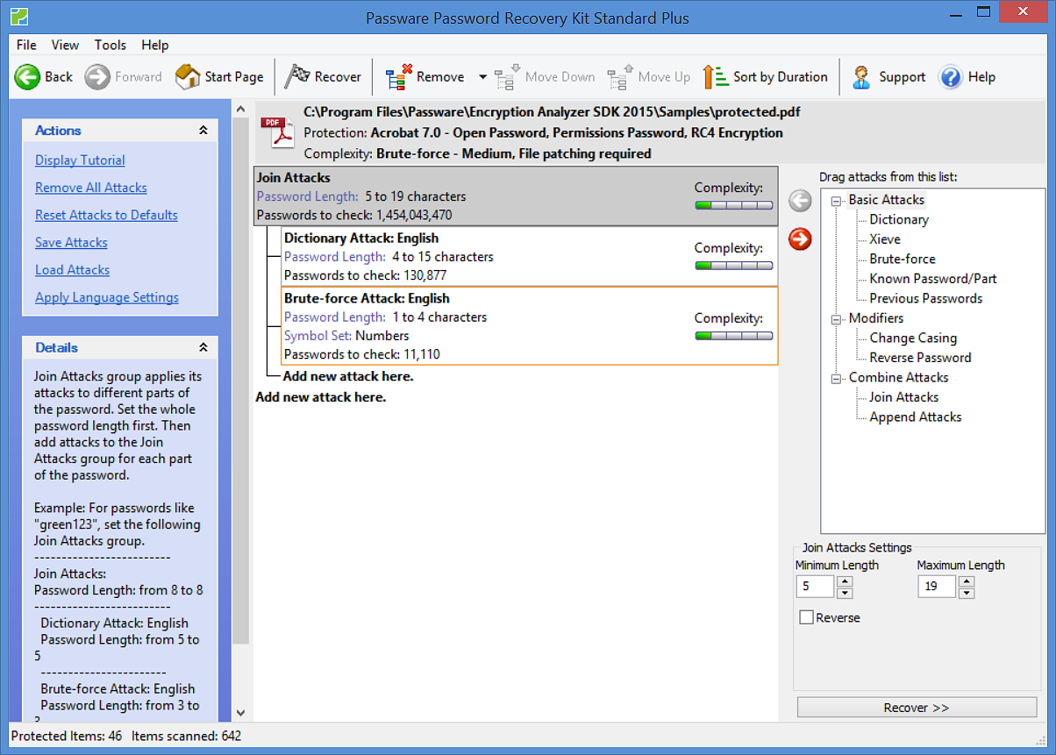Viewport: 1056px width, 755px height.
Task: Click the red PDF file icon
Action: click(278, 133)
